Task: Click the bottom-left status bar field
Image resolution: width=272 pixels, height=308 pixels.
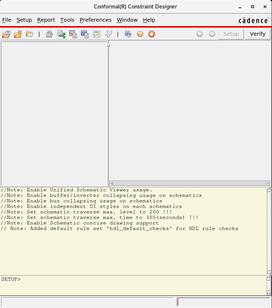Action: [x=87, y=302]
